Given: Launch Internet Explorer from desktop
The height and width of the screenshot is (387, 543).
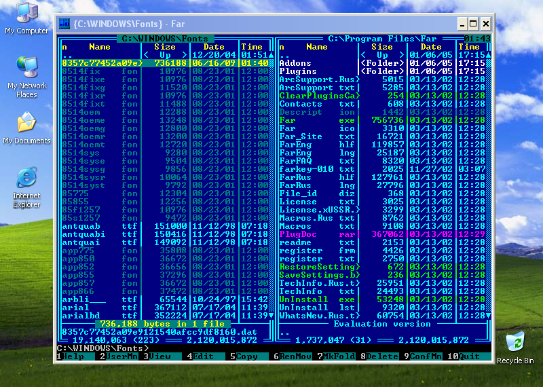Looking at the screenshot, I should (26, 187).
